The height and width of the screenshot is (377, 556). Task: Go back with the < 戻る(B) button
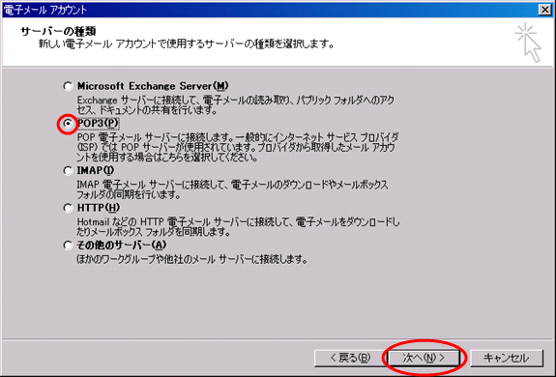(350, 358)
